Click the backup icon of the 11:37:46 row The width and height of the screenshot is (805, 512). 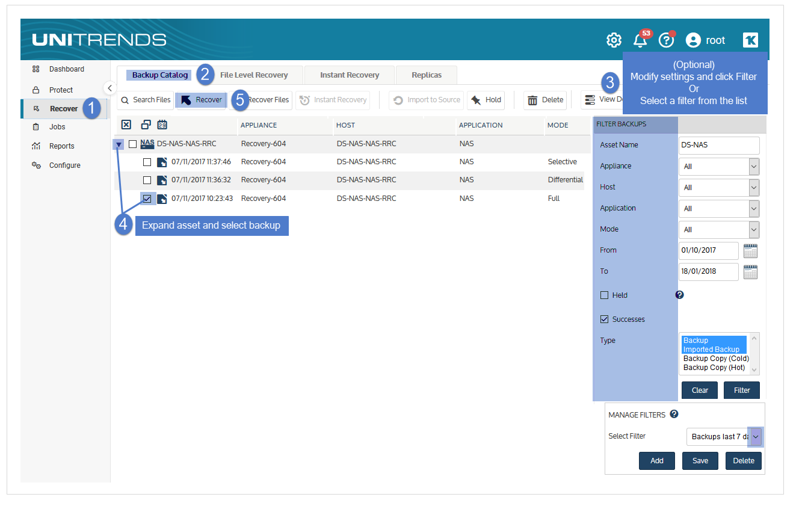tap(162, 162)
